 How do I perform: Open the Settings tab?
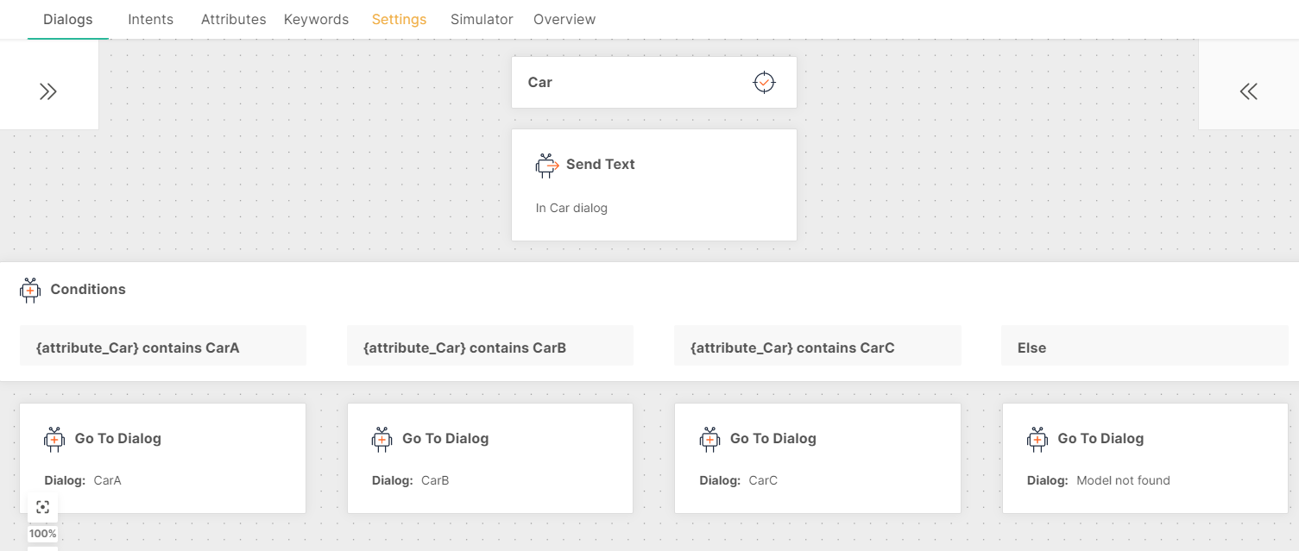(x=399, y=19)
